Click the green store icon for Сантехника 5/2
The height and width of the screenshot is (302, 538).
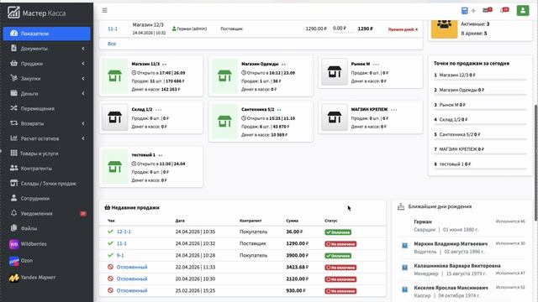(224, 122)
